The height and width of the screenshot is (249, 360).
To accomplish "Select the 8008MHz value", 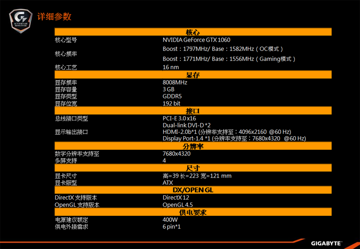I will point(175,83).
